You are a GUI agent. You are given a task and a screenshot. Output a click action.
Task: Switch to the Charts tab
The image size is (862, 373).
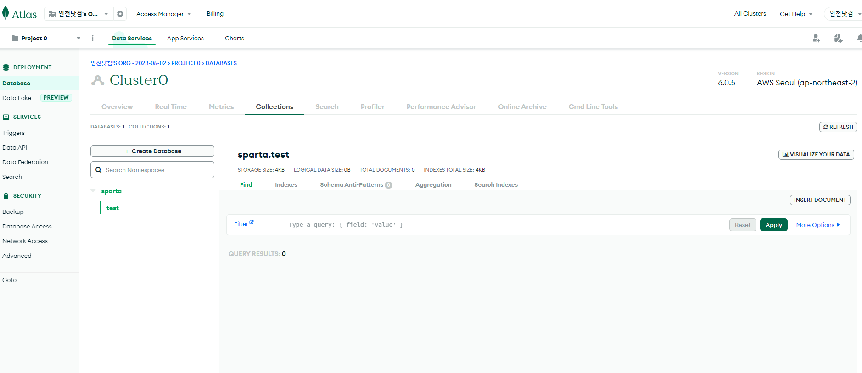tap(235, 39)
